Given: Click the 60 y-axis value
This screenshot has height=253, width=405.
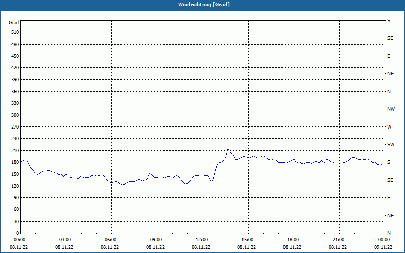Looking at the screenshot, I should coord(16,209).
